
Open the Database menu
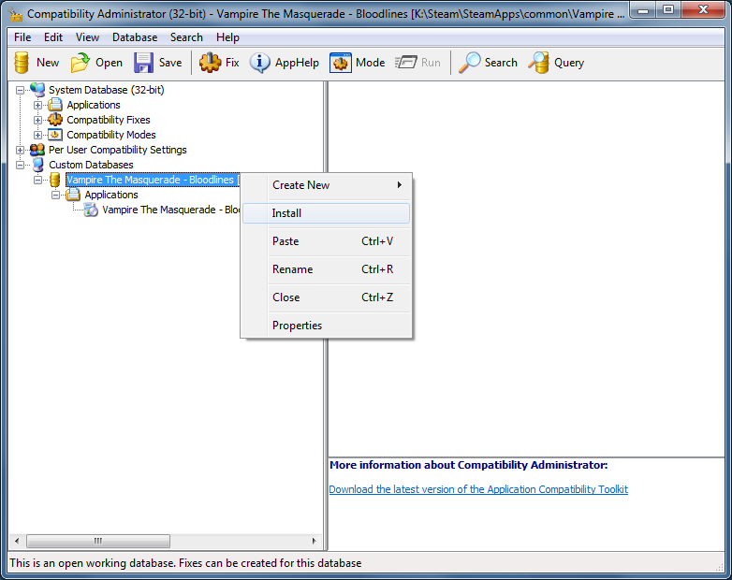click(135, 37)
